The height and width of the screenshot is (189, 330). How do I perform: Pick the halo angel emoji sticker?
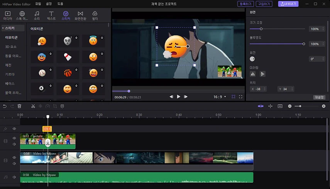click(x=93, y=41)
